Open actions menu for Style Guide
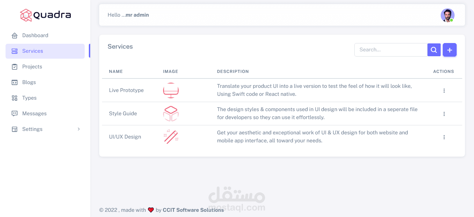 (x=444, y=114)
